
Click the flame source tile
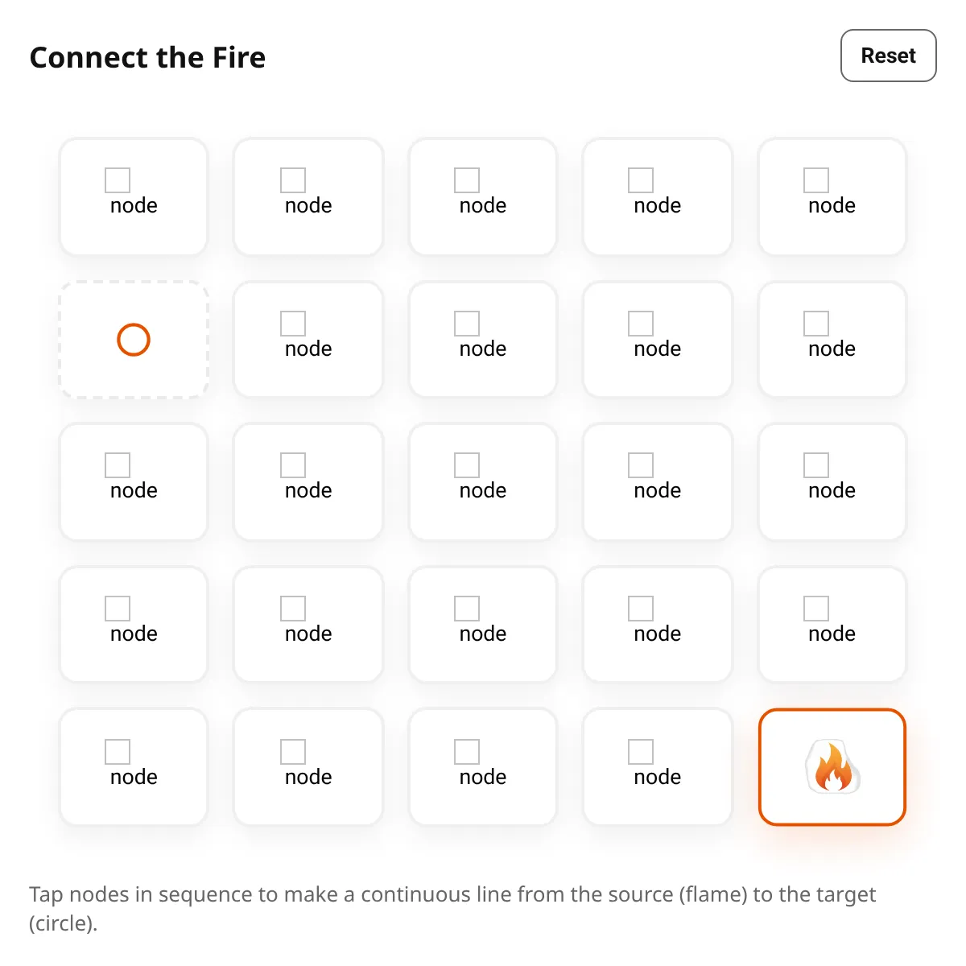point(832,767)
